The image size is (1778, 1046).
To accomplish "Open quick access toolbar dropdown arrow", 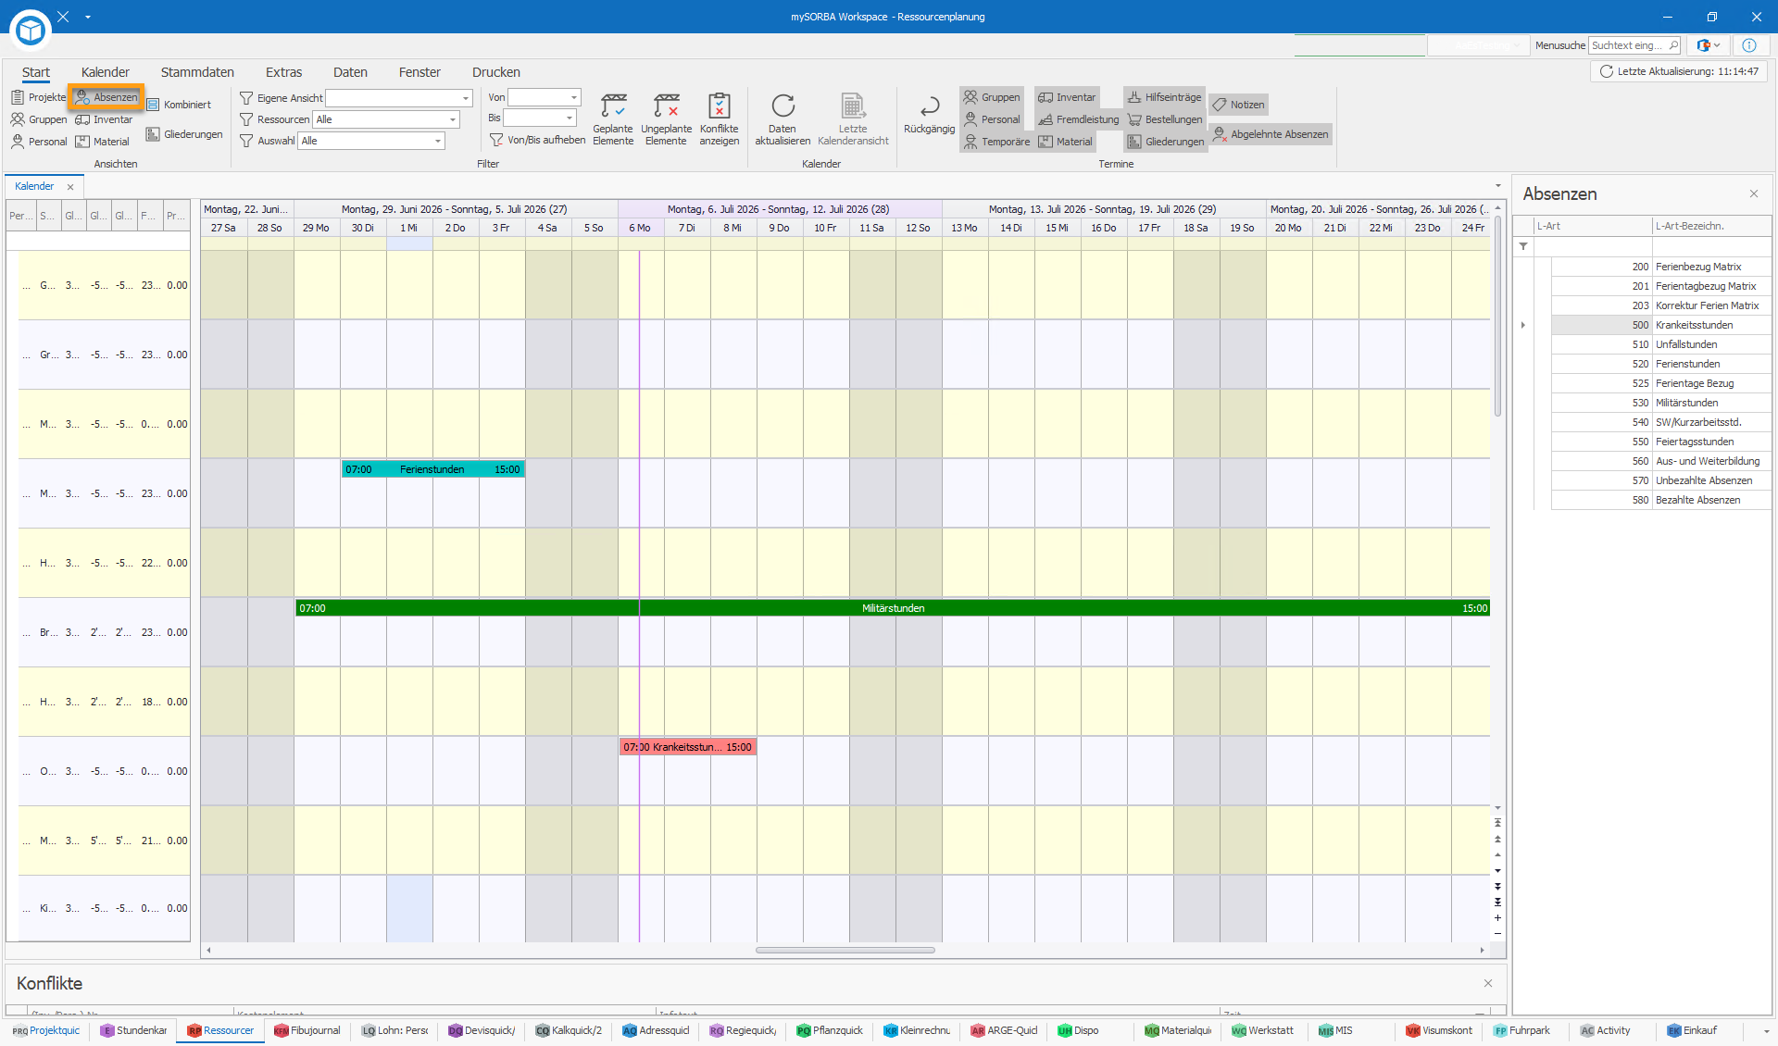I will coord(88,17).
